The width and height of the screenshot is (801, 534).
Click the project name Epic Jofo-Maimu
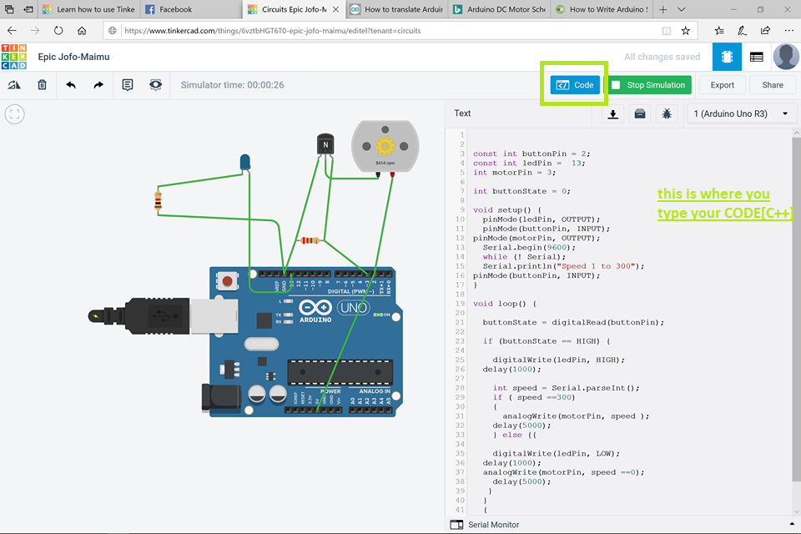click(x=73, y=57)
